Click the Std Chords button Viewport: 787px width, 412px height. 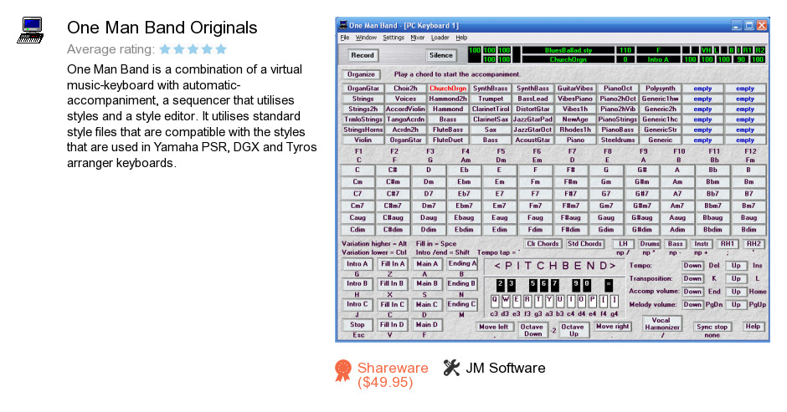(584, 243)
